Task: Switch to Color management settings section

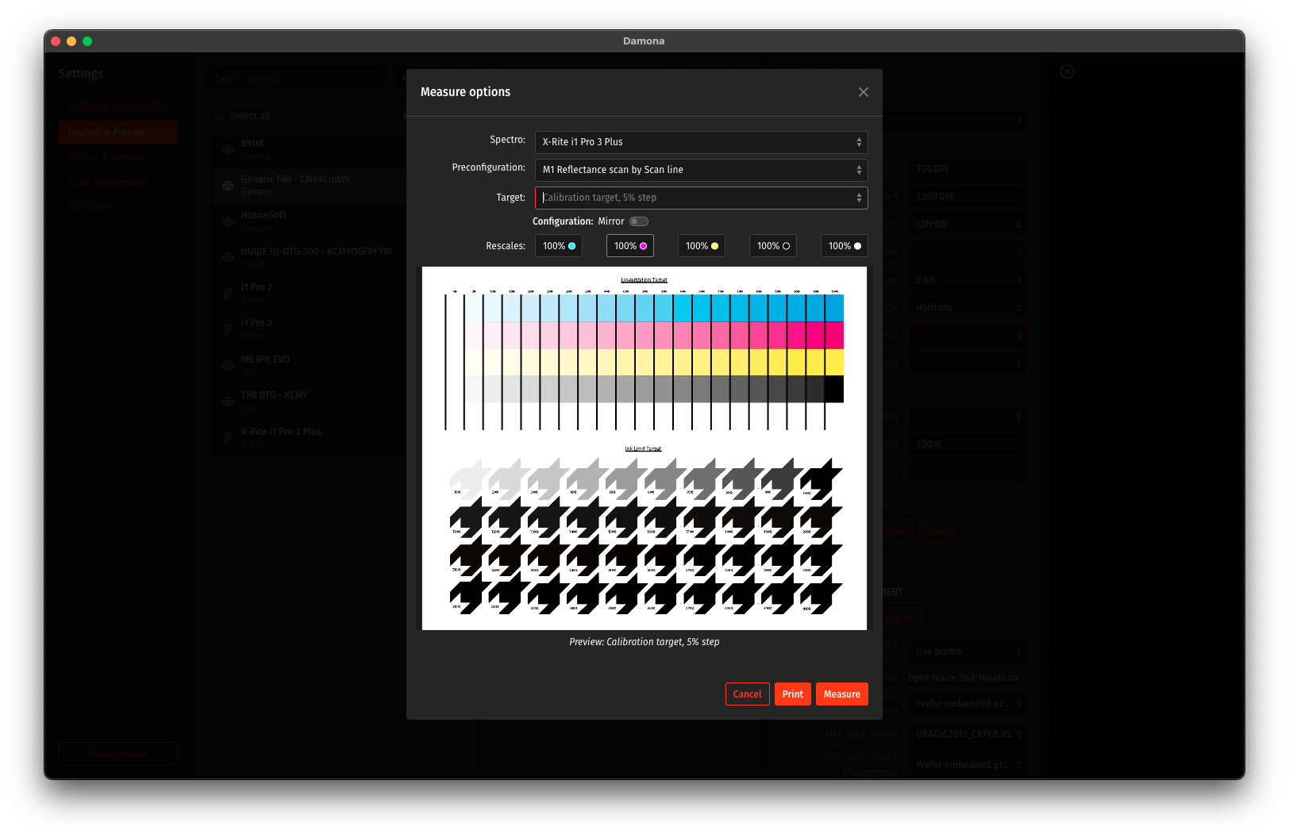Action: 109,183
